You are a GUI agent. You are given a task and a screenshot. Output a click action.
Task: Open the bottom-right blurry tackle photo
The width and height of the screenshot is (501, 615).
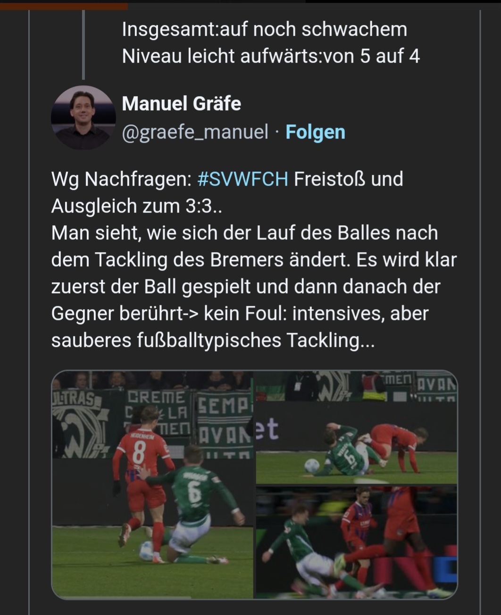coord(357,542)
